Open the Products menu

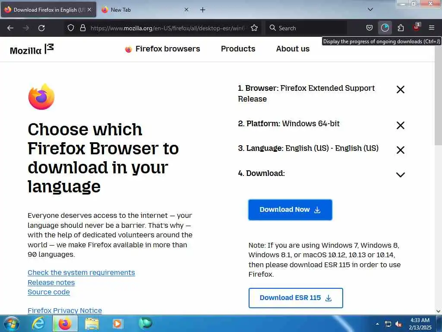pyautogui.click(x=238, y=49)
